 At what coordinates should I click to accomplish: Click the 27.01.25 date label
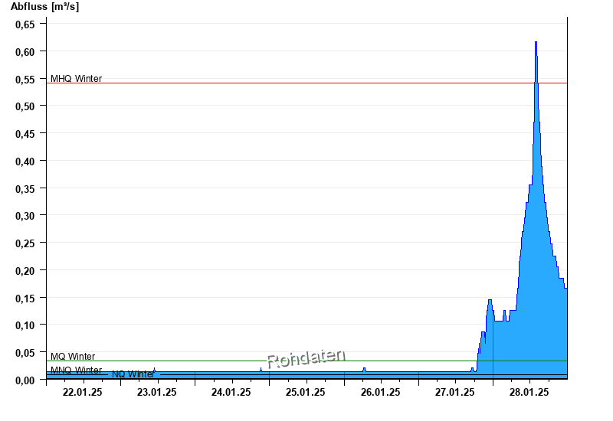[x=454, y=393]
